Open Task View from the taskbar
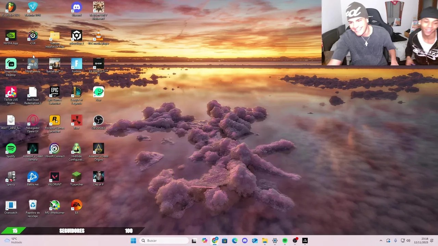The image size is (438, 246). [x=194, y=241]
